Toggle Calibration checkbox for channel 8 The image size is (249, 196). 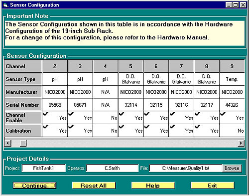(197, 127)
